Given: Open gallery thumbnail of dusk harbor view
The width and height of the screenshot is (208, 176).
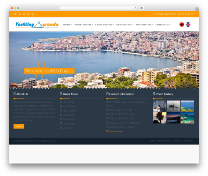Looking at the screenshot, I should tap(173, 118).
